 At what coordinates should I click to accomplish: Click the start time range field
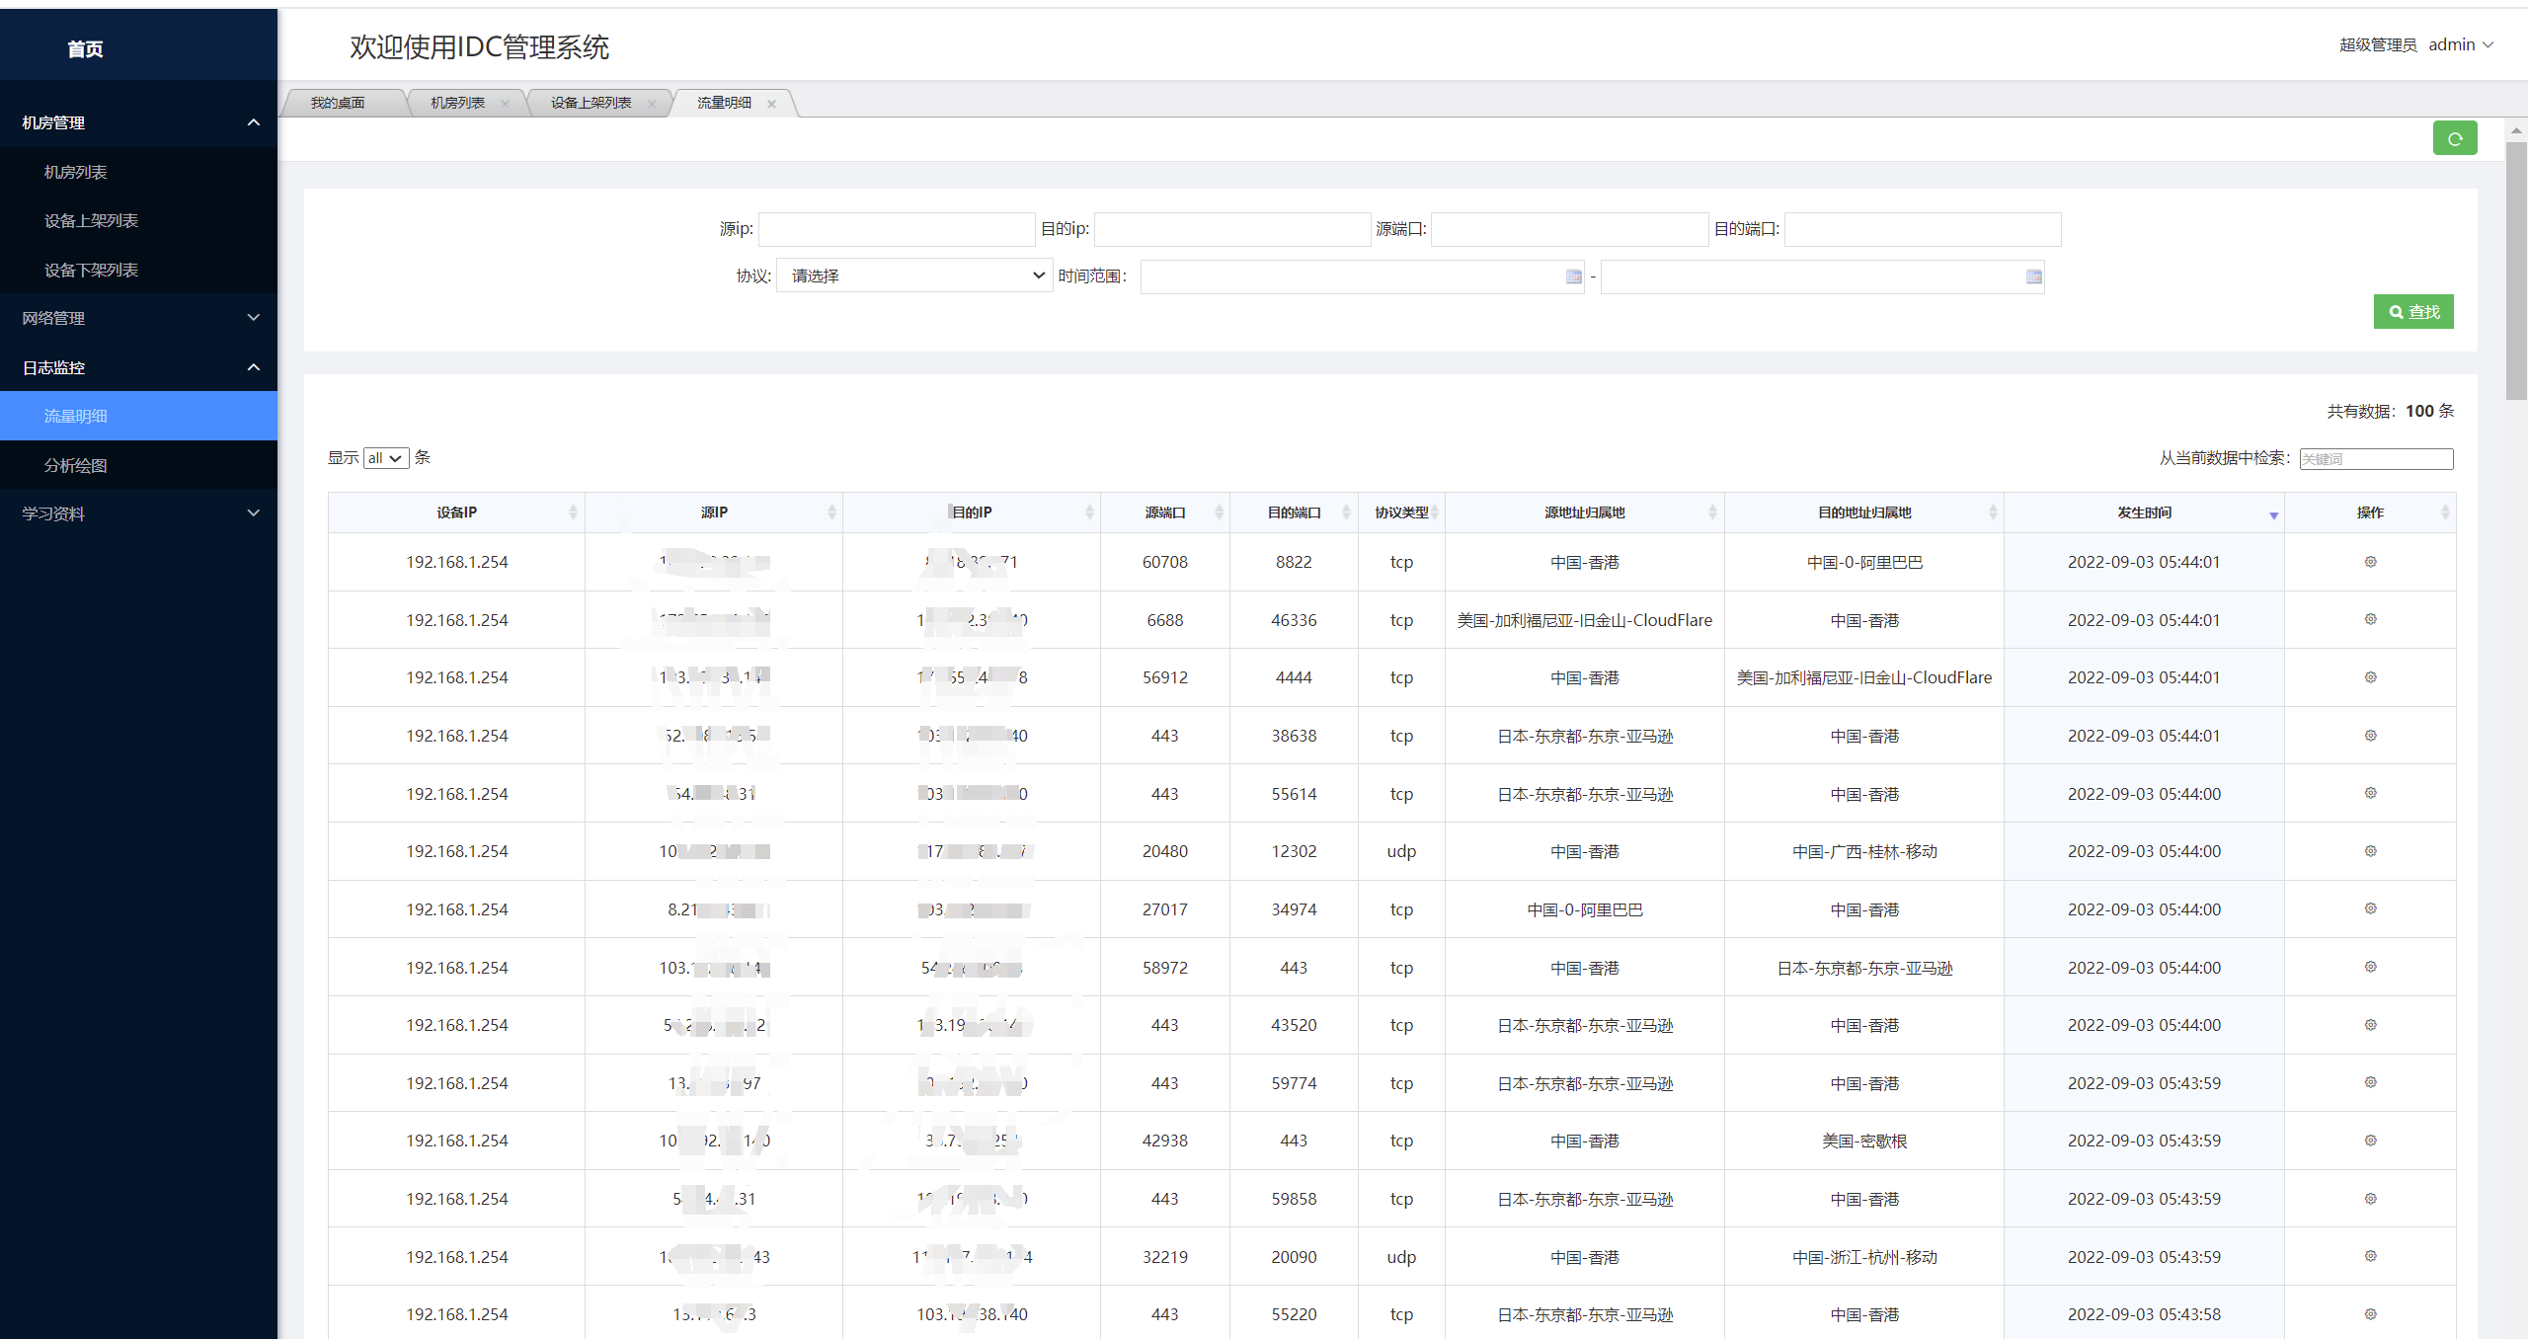[x=1362, y=276]
